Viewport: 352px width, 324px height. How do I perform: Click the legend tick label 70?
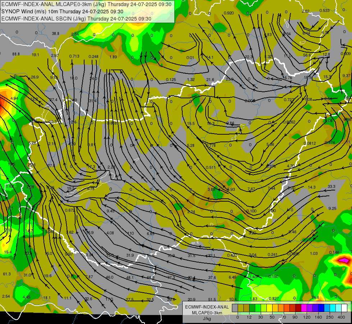(x=284, y=317)
